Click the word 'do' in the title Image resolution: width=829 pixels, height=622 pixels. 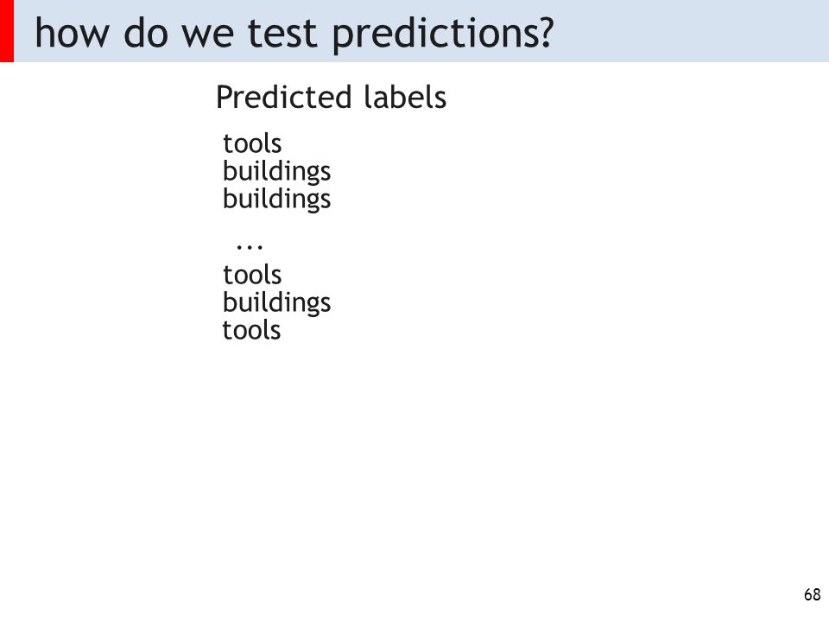(x=145, y=33)
